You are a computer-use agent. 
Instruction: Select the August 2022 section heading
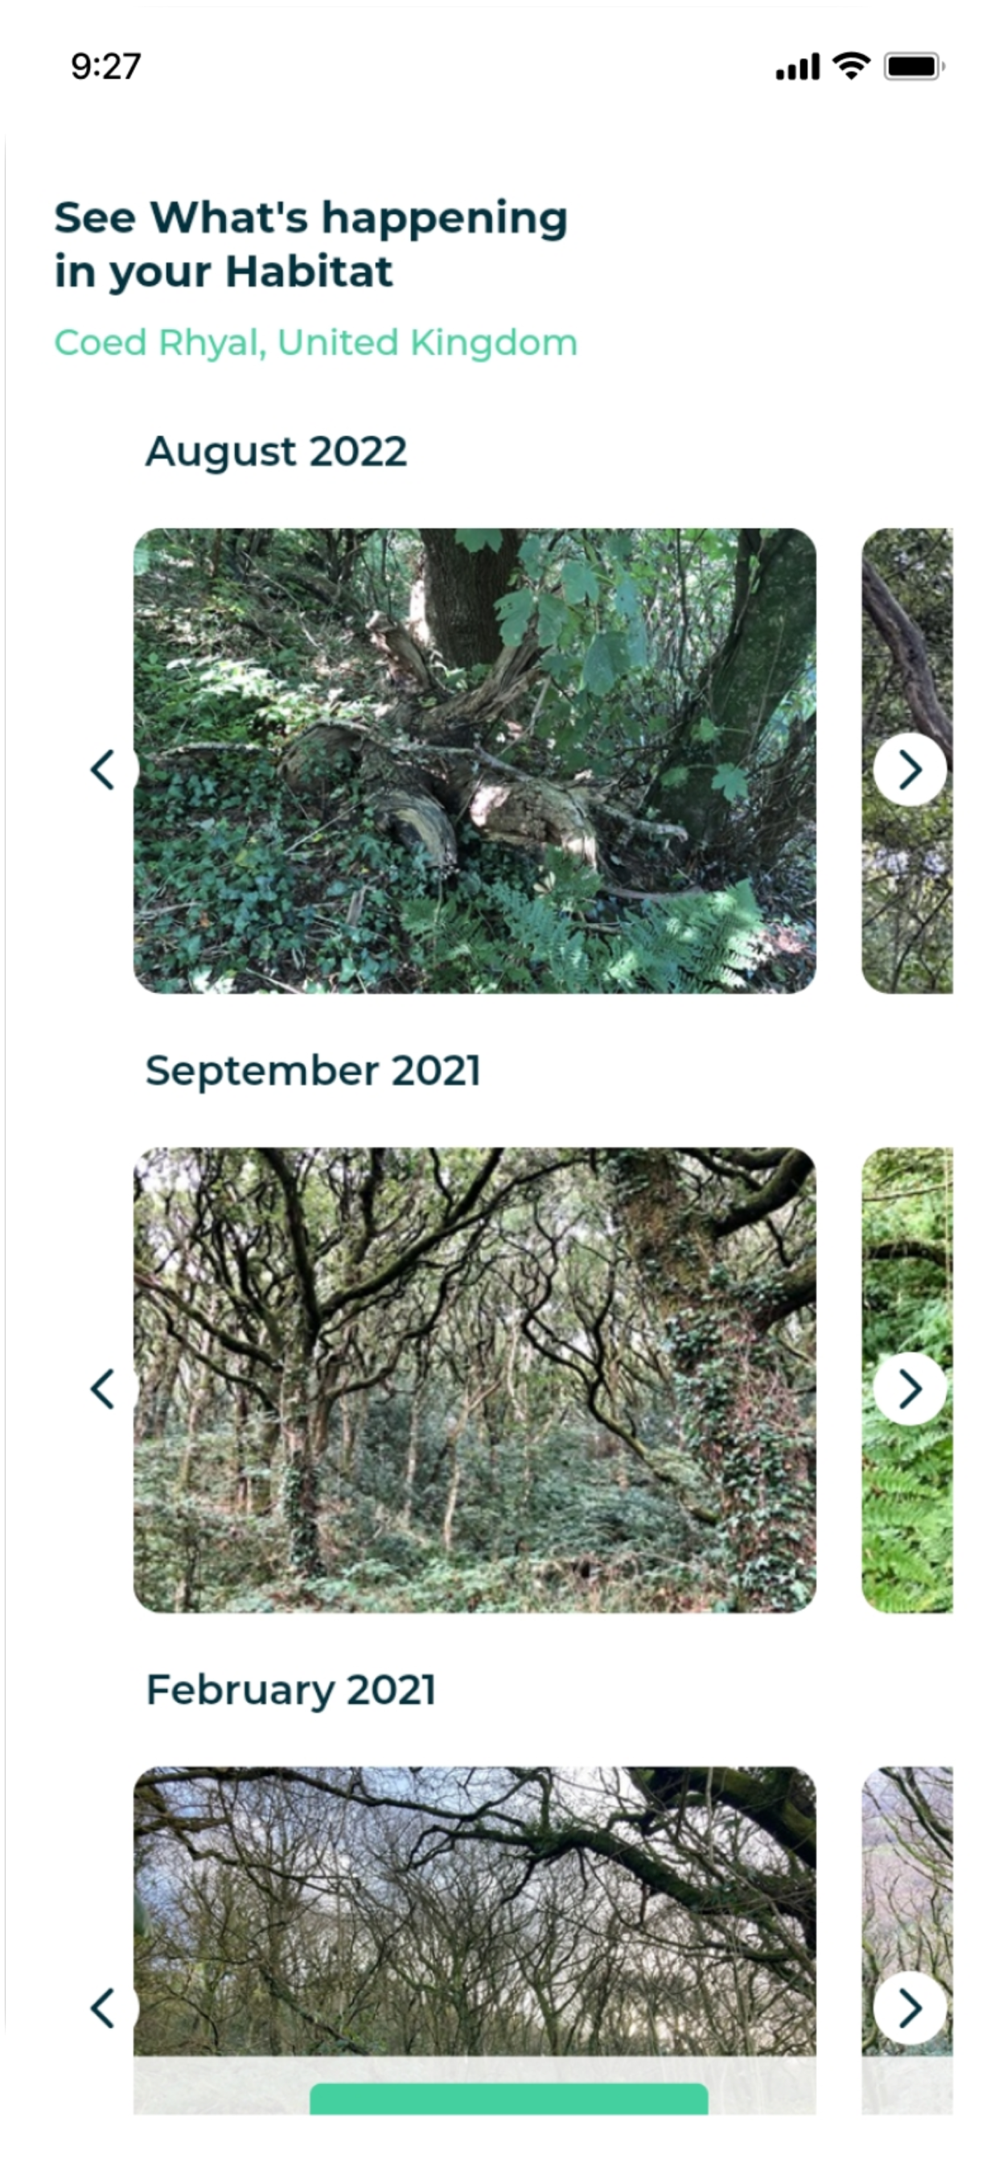[x=276, y=451]
